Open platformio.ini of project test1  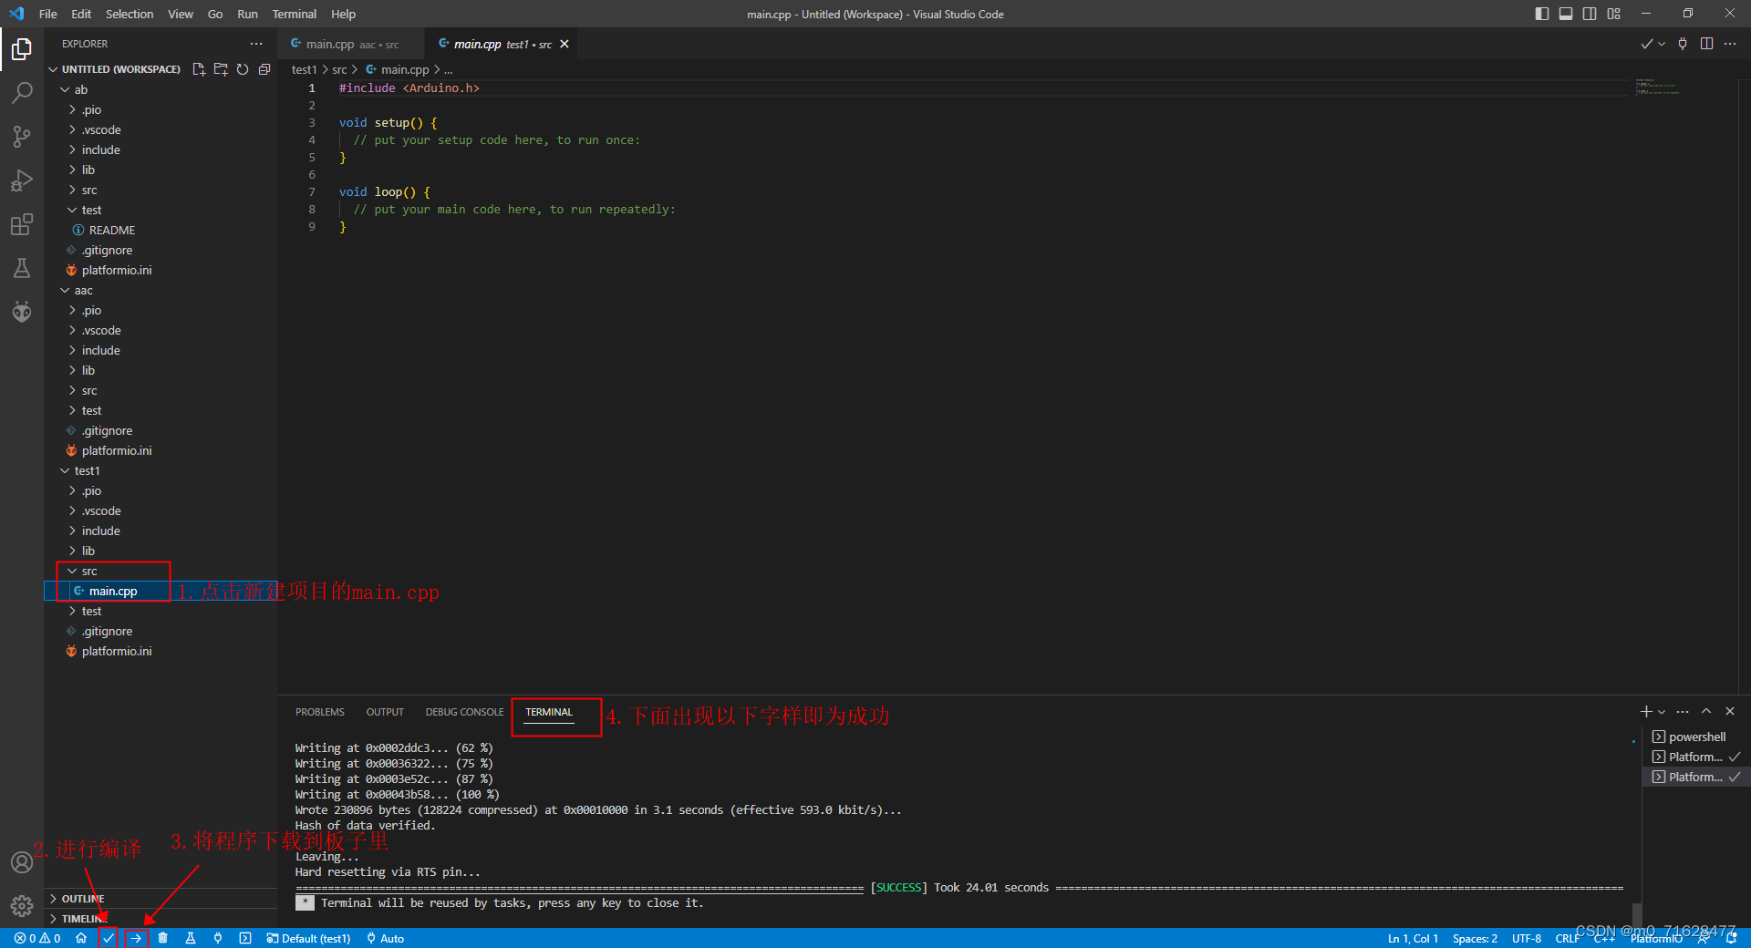click(x=117, y=650)
